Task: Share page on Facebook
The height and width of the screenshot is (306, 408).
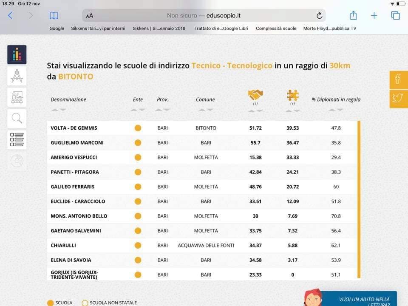Action: point(398,79)
